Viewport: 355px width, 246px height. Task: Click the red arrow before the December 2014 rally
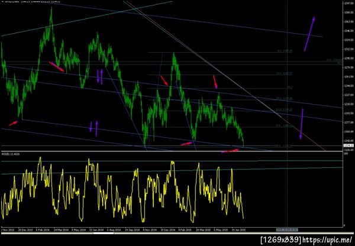[x=164, y=80]
